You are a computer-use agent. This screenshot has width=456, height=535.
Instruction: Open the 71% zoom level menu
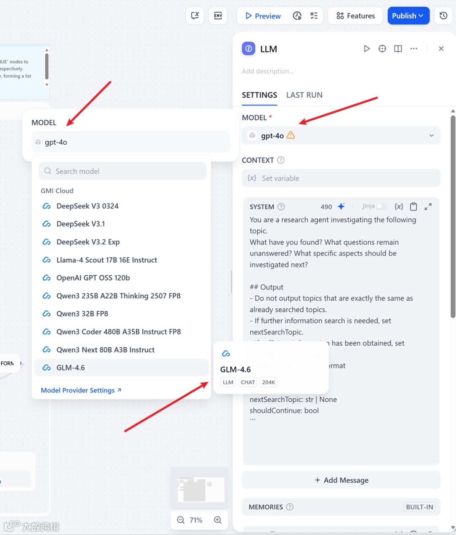196,520
